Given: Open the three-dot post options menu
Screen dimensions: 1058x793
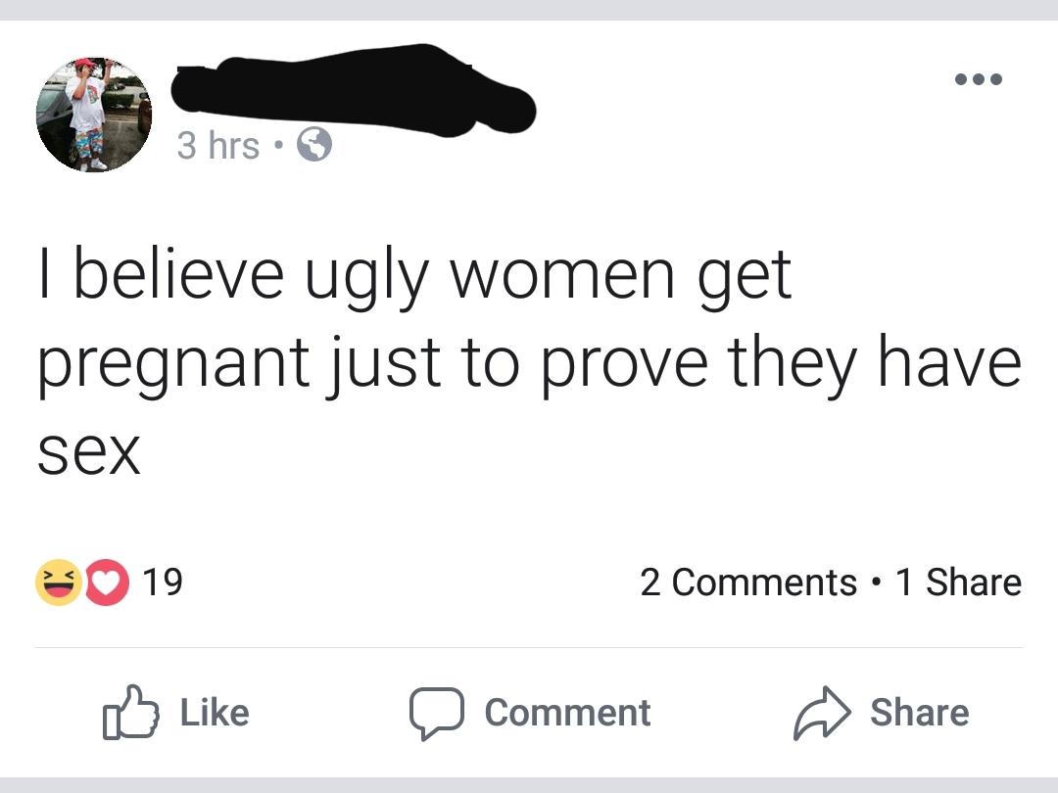Looking at the screenshot, I should pos(979,79).
